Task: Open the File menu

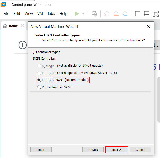Action: pyautogui.click(x=6, y=14)
